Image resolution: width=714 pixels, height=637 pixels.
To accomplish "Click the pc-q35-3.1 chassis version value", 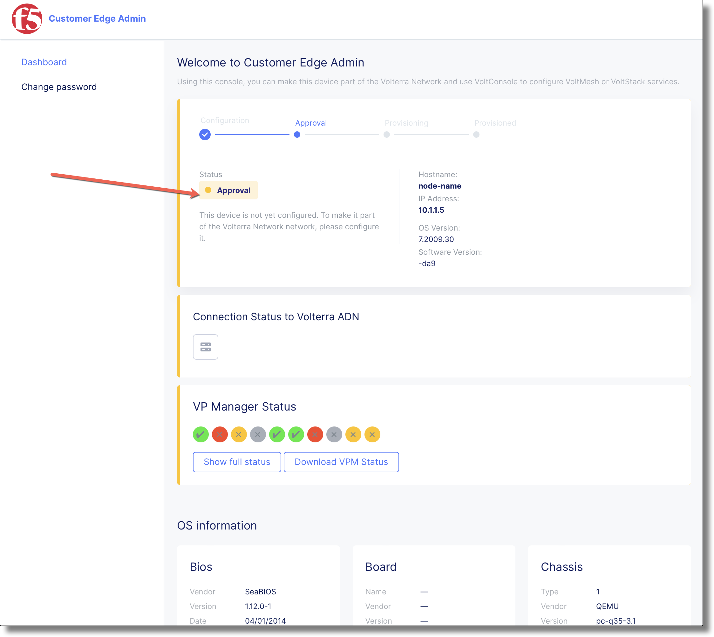I will pos(616,621).
